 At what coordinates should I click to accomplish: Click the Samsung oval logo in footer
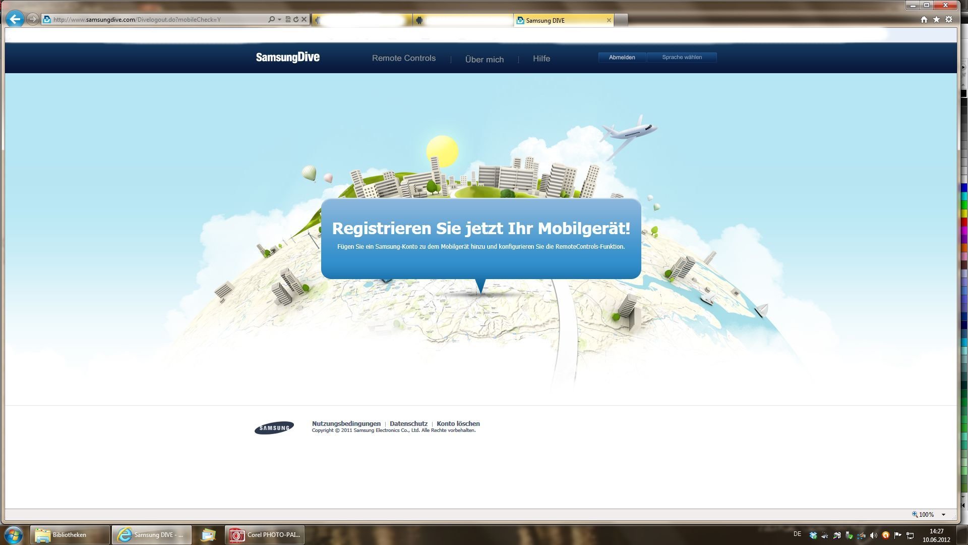tap(274, 427)
